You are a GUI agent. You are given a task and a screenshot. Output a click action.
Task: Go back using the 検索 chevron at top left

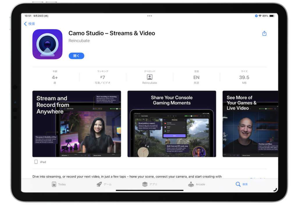point(29,24)
